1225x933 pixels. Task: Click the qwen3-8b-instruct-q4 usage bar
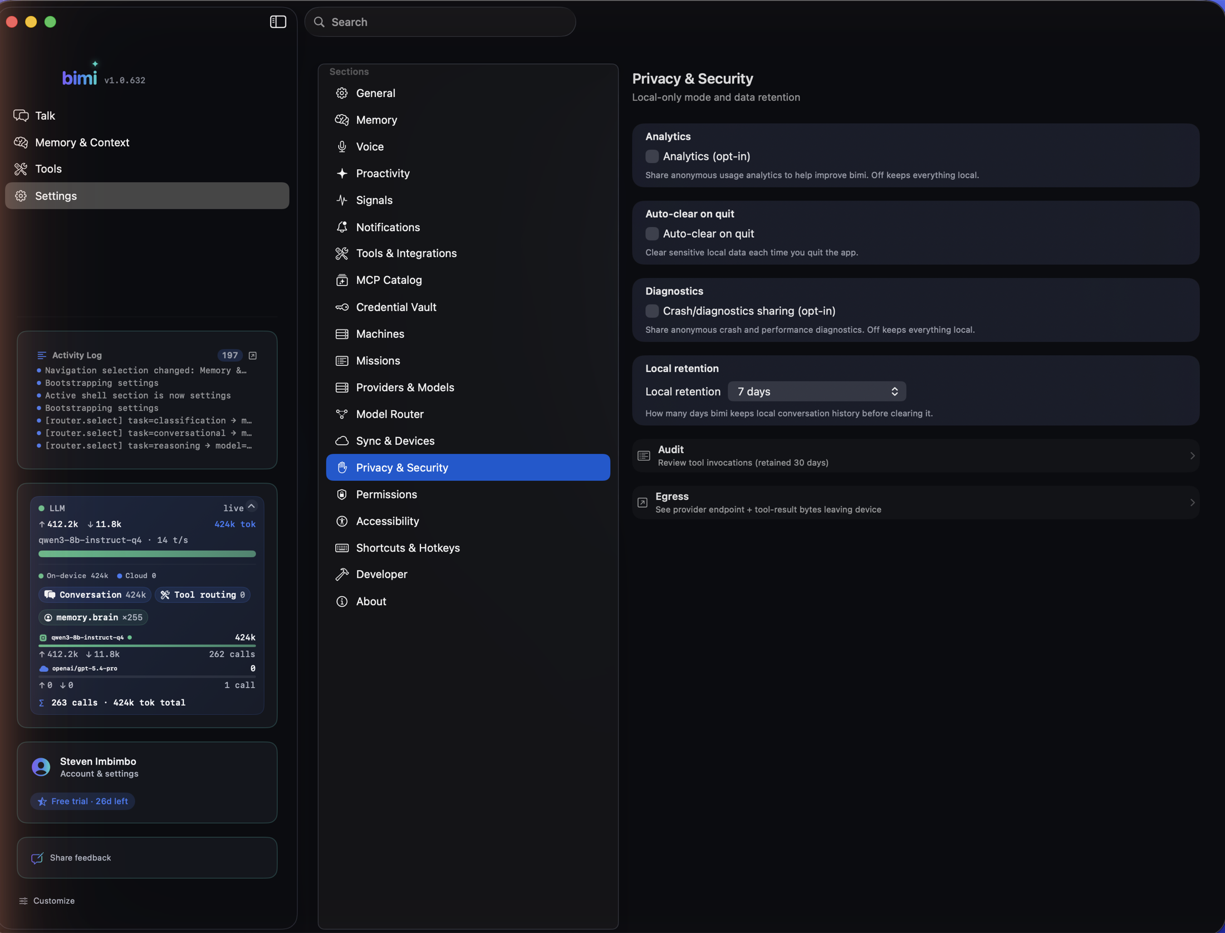[147, 646]
